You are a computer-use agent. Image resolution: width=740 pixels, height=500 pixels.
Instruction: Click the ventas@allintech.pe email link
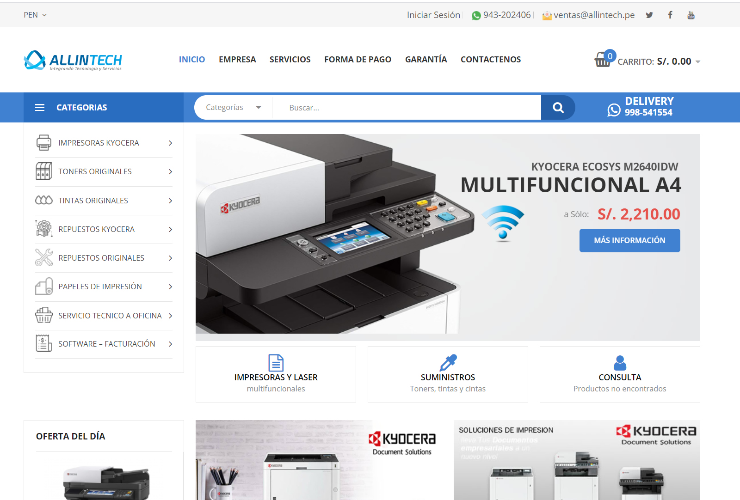(x=594, y=15)
